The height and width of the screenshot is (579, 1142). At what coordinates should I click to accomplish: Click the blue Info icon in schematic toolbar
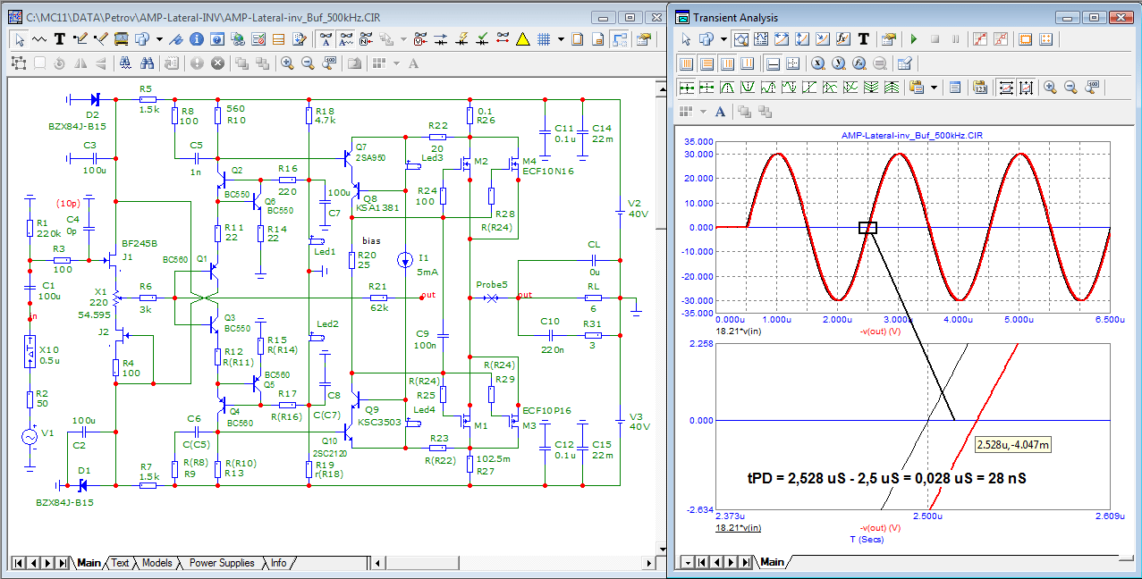click(x=196, y=39)
